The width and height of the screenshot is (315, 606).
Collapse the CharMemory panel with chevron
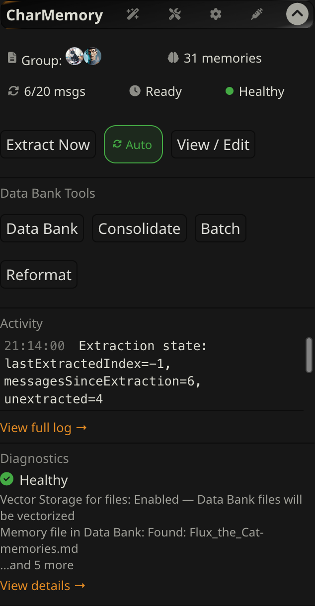[297, 14]
